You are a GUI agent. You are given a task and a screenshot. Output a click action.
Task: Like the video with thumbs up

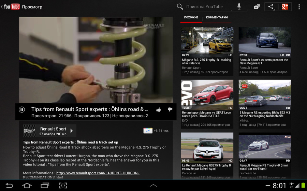[x=159, y=110]
